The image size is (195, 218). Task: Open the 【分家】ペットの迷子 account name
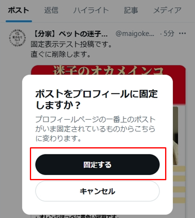click(70, 34)
